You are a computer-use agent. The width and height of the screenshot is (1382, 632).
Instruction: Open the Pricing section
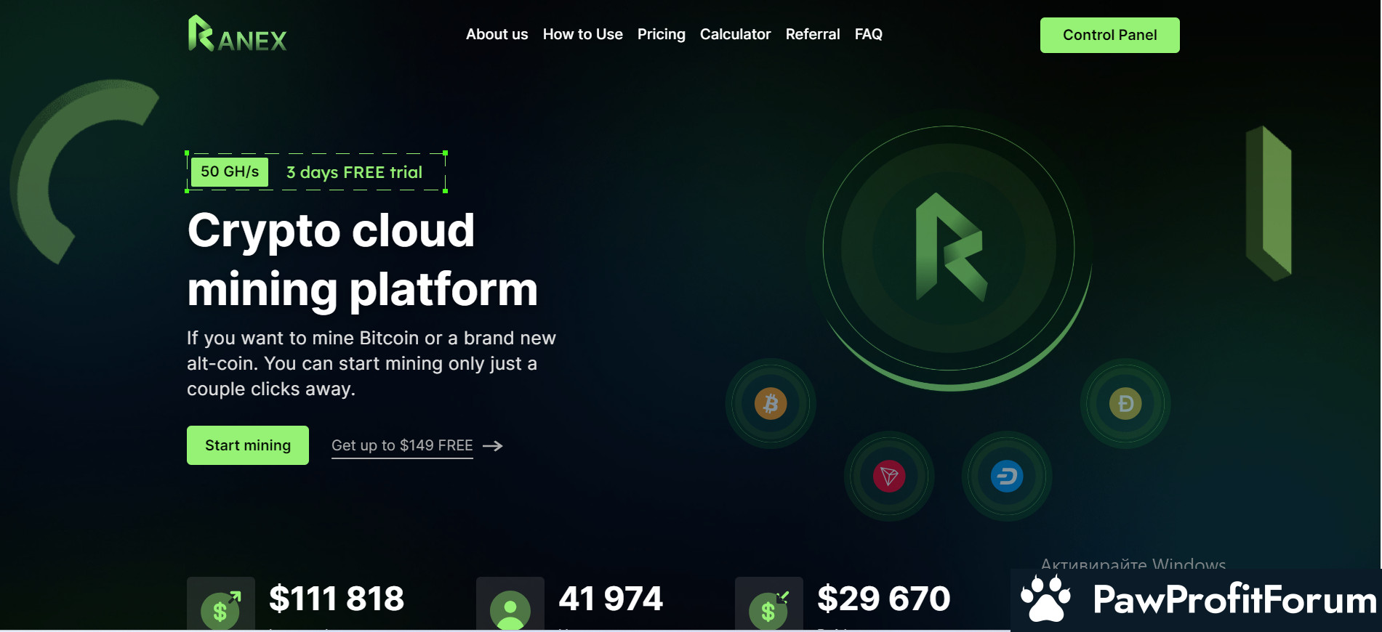(x=661, y=34)
